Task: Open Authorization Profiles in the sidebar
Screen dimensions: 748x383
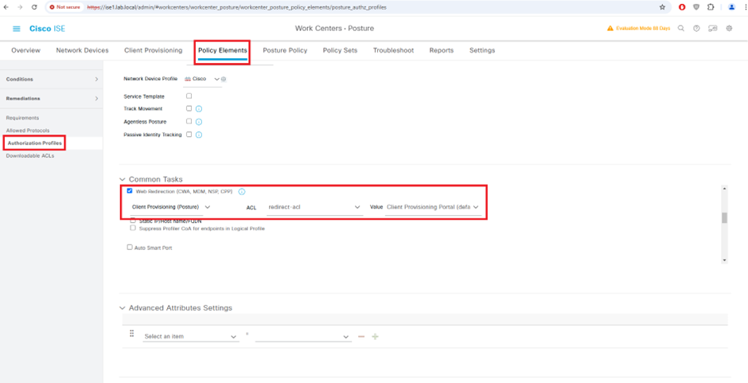Action: 34,143
